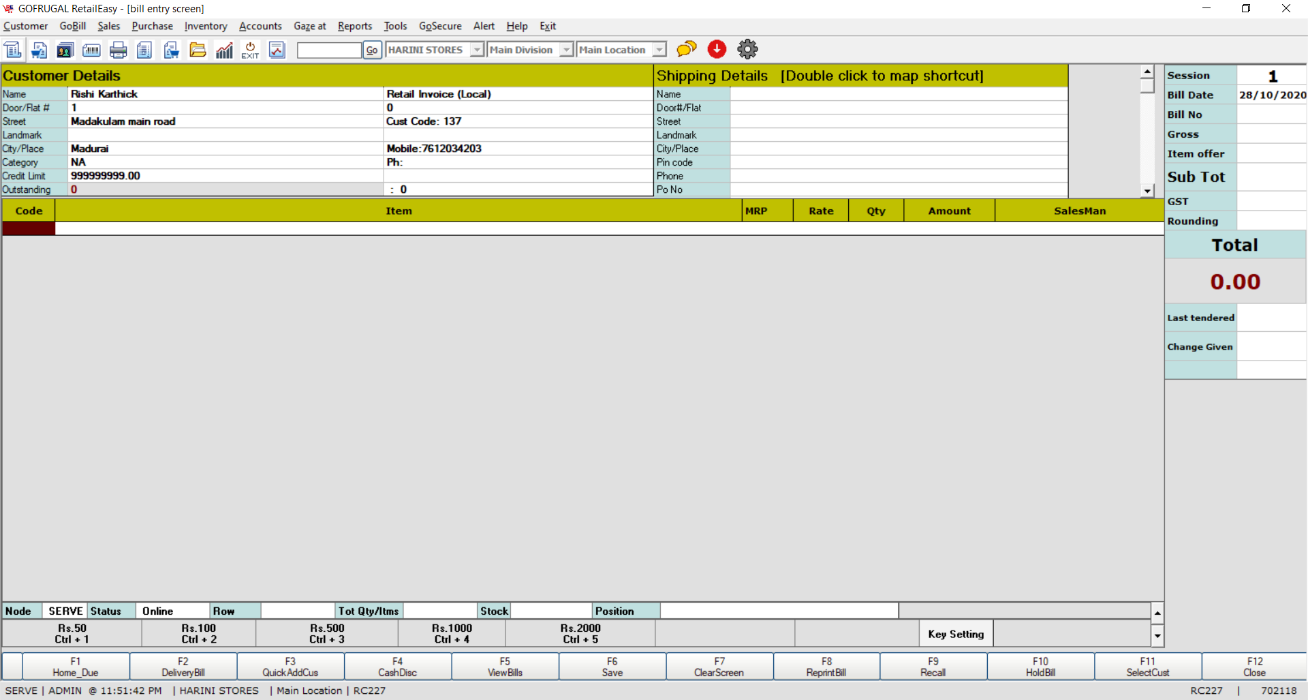The width and height of the screenshot is (1308, 700).
Task: Open the yellow chat bubbles icon
Action: (x=687, y=49)
